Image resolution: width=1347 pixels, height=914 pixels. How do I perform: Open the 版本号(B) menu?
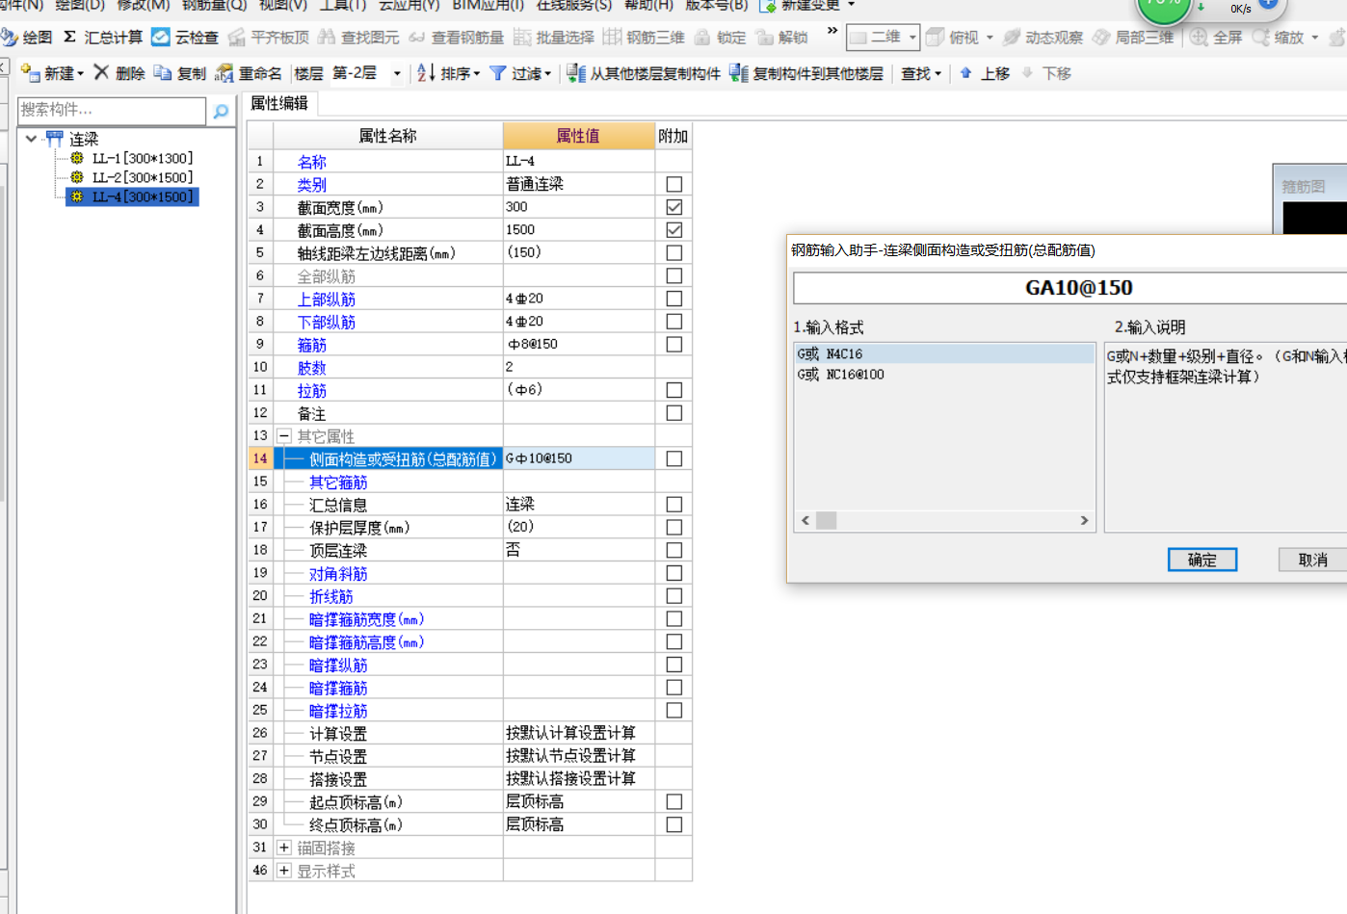coord(716,6)
